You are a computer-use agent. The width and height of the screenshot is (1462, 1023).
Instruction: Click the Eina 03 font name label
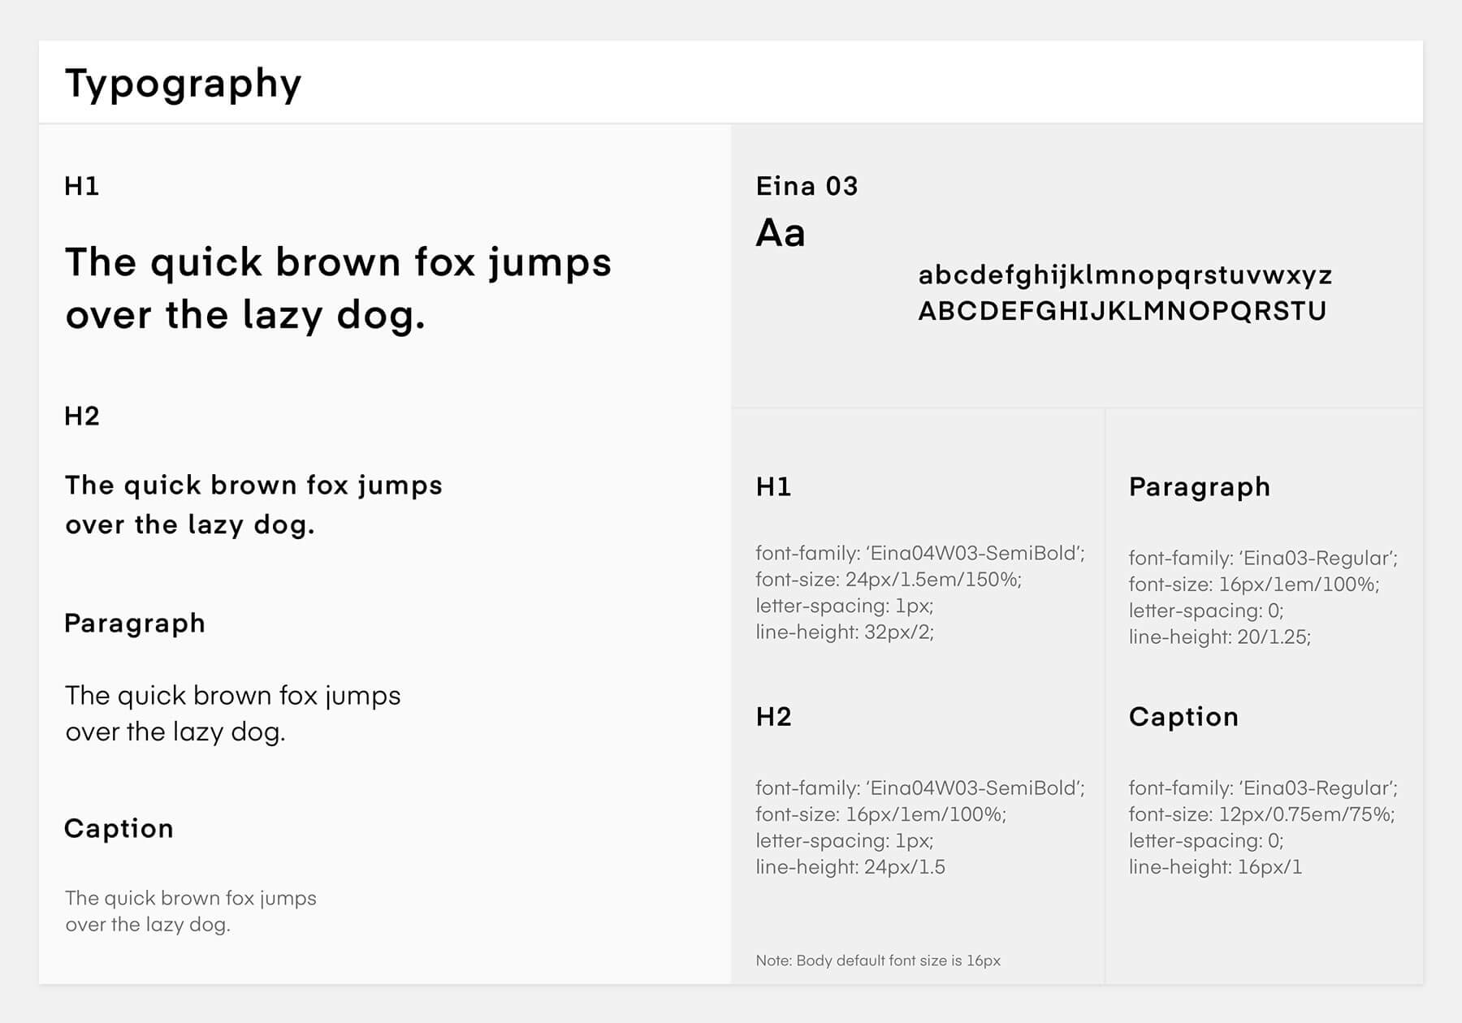tap(806, 185)
